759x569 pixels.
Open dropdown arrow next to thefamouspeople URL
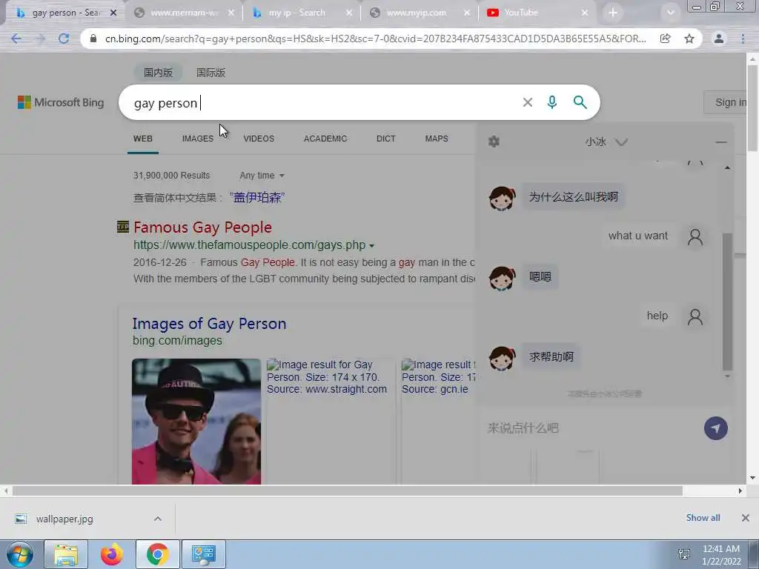tap(371, 246)
